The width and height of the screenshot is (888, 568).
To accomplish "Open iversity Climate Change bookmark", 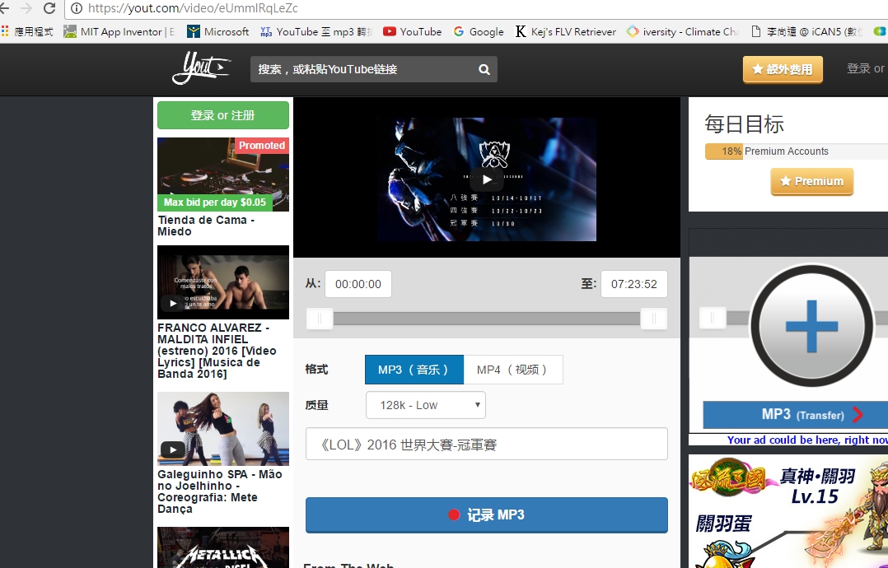I will [x=682, y=31].
